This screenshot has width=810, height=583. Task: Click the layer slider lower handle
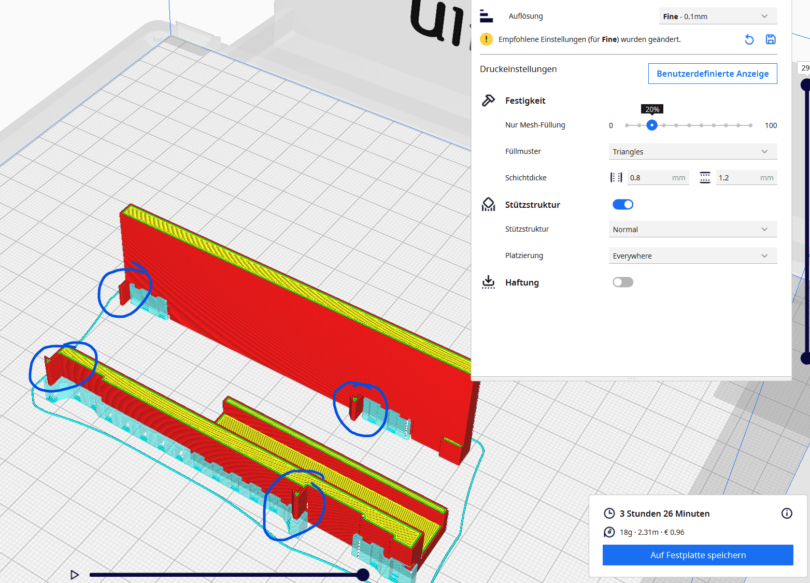805,358
